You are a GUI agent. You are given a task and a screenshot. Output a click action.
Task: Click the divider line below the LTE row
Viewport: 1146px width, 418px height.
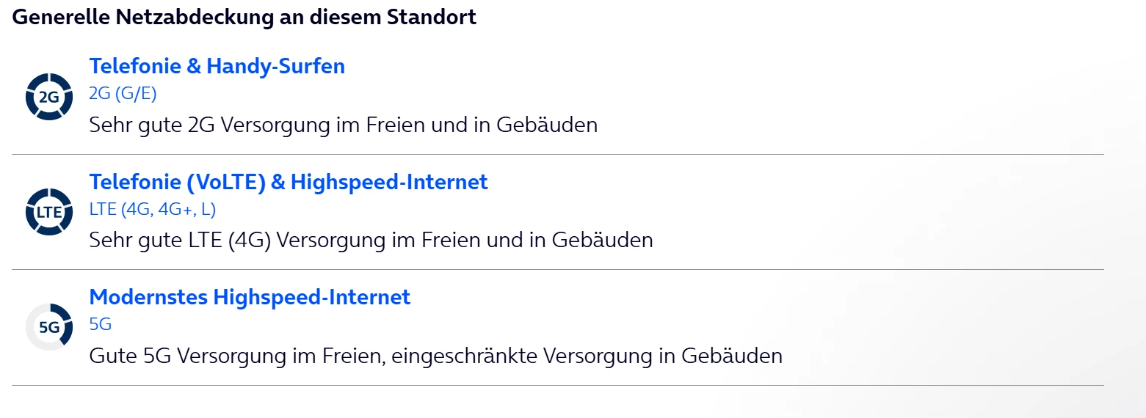coord(557,270)
